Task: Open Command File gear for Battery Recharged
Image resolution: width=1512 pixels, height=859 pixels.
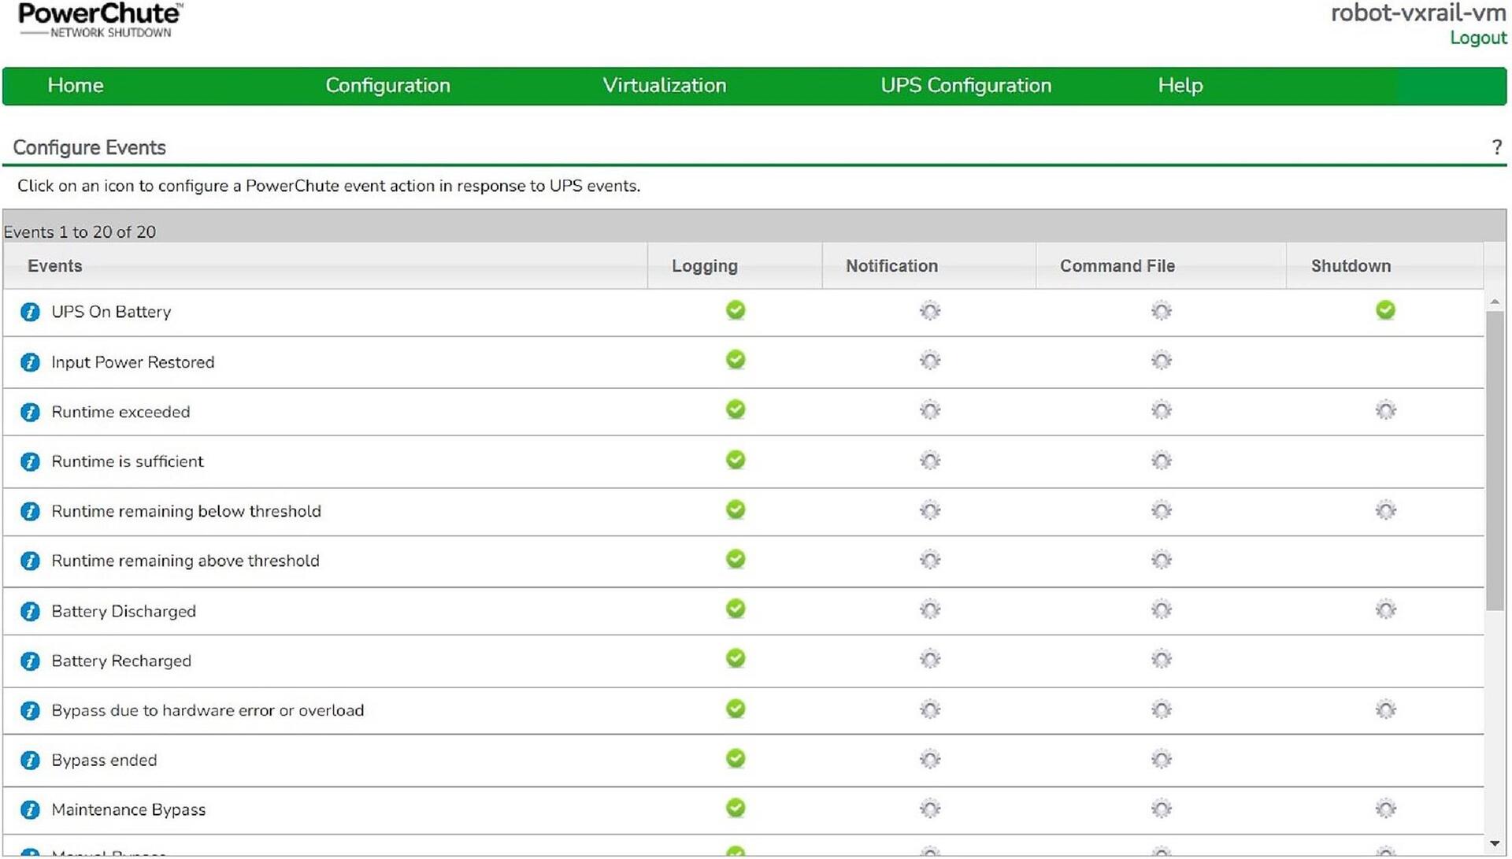Action: pyautogui.click(x=1162, y=659)
